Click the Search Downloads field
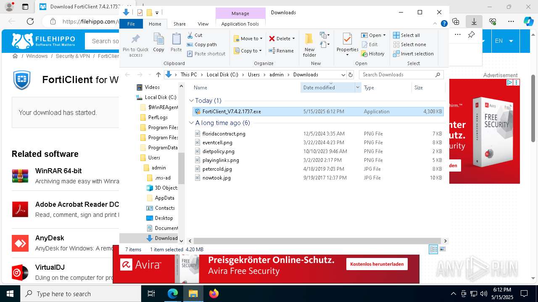This screenshot has width=538, height=302. [x=401, y=75]
